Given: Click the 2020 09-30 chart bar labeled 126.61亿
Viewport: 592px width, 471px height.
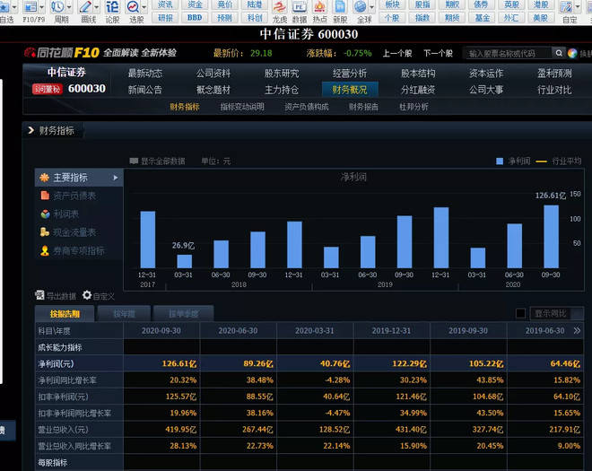Looking at the screenshot, I should [x=551, y=237].
